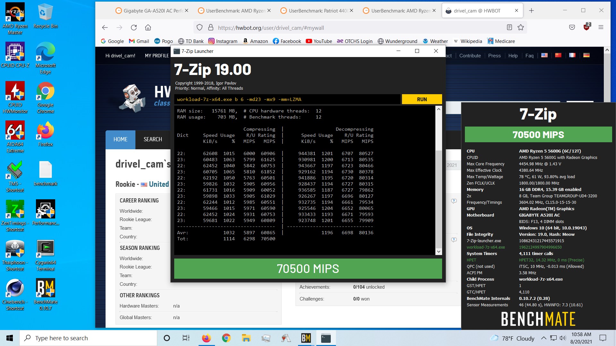
Task: Click the 7-Zip command line field
Action: pos(287,99)
